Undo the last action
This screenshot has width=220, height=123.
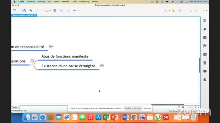coord(31,10)
